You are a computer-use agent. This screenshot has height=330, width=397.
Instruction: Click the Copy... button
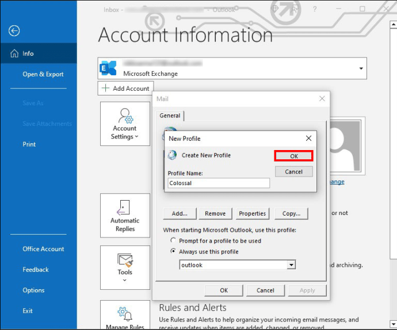tap(291, 214)
